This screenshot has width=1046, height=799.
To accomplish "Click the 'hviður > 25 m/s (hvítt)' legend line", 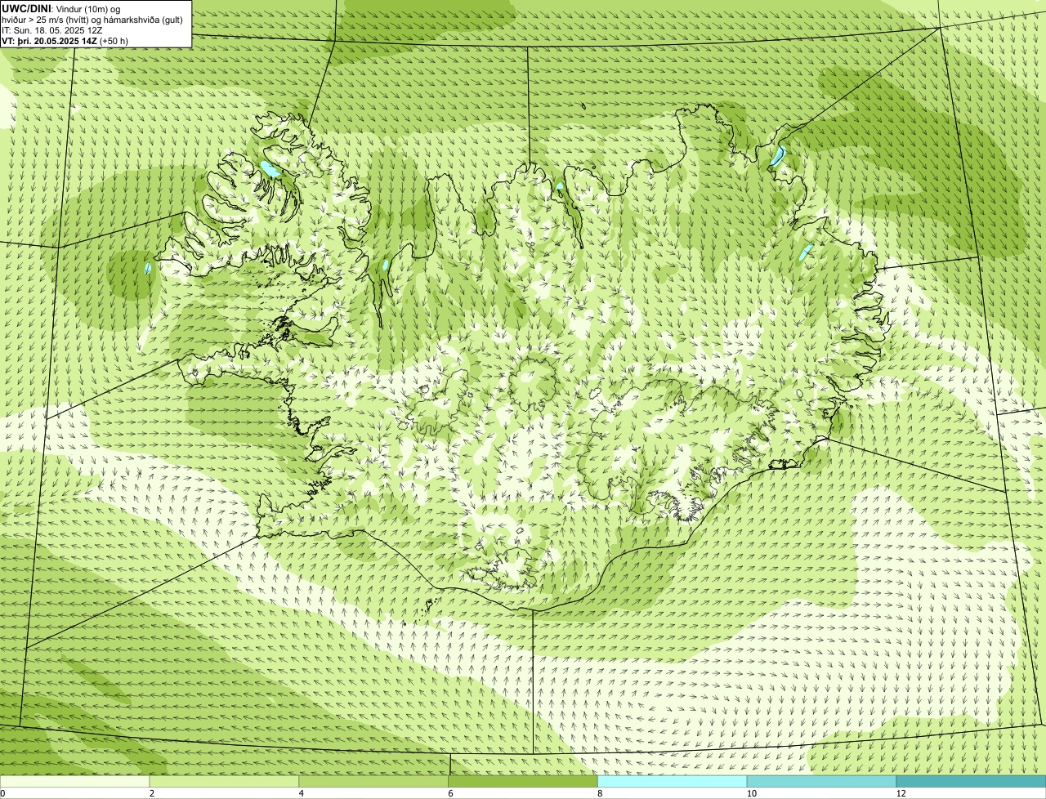I will pos(92,20).
